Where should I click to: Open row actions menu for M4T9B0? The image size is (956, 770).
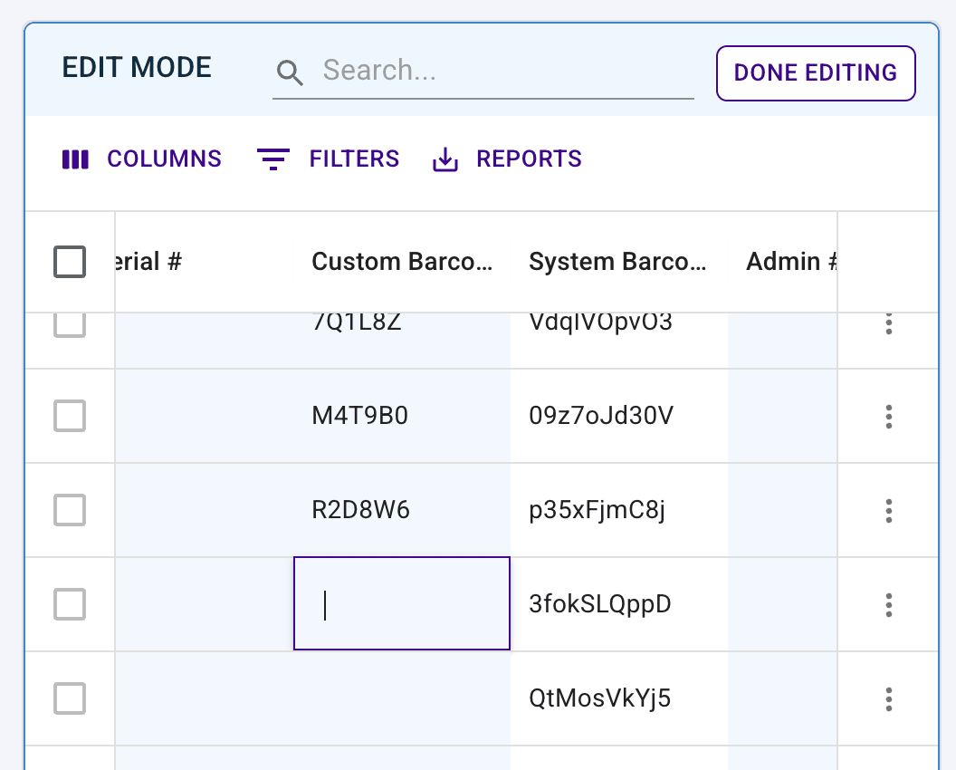(x=889, y=417)
